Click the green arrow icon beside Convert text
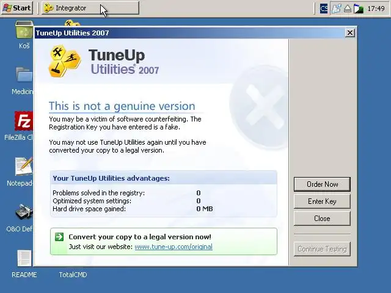 59,237
